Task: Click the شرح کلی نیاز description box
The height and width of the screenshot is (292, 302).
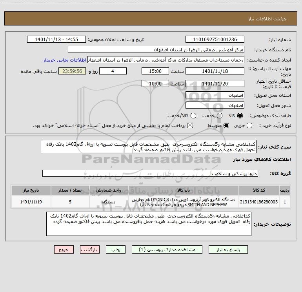Action: (149, 147)
